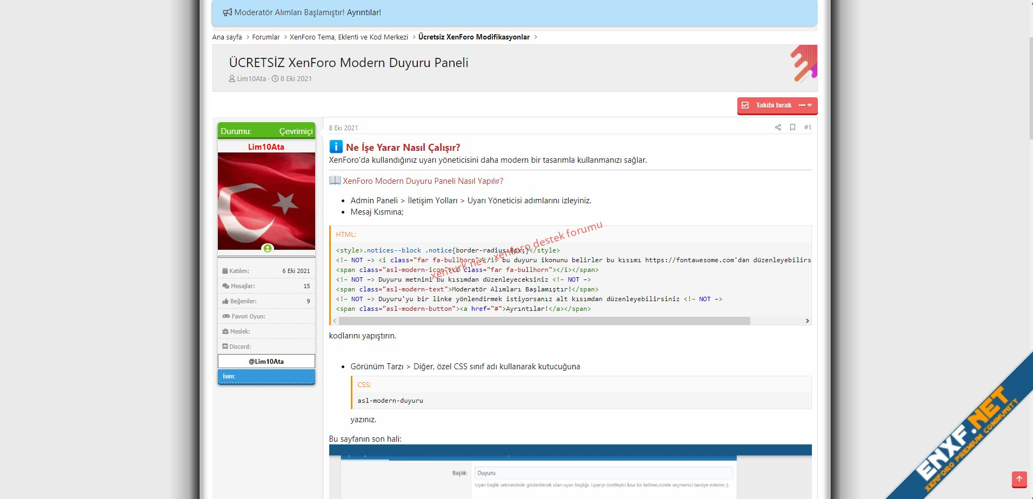Open 'XenForo Tema, Eklenti ve Kod Merkezi' breadcrumb
1033x499 pixels.
click(x=349, y=37)
